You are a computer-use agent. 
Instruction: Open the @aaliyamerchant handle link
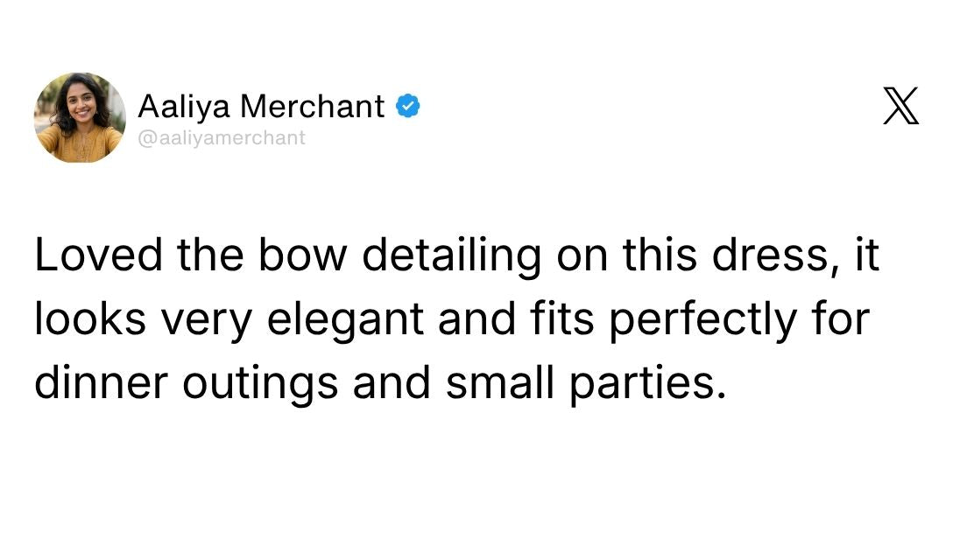[222, 137]
